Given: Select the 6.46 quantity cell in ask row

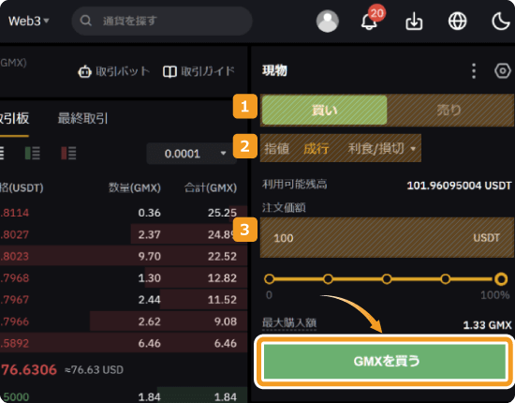Looking at the screenshot, I should tap(150, 343).
